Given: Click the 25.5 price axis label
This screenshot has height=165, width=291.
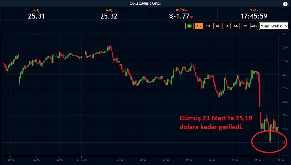Looking at the screenshot, I should coord(285,102).
